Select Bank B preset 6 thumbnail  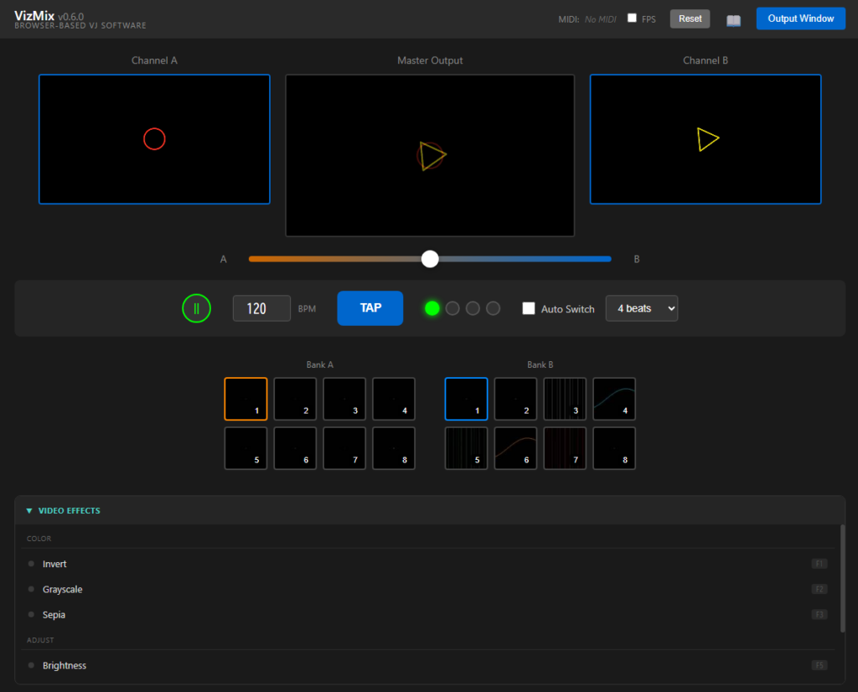click(x=515, y=448)
